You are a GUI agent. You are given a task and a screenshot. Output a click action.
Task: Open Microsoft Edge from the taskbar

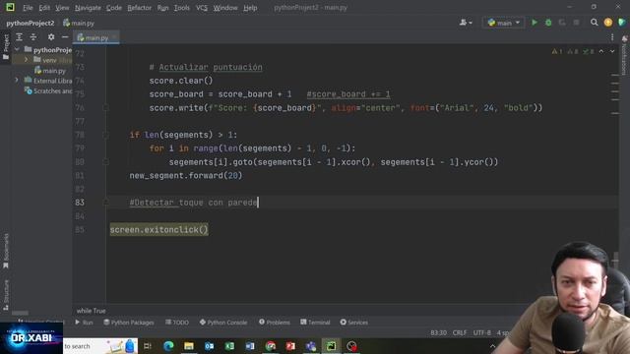168,345
